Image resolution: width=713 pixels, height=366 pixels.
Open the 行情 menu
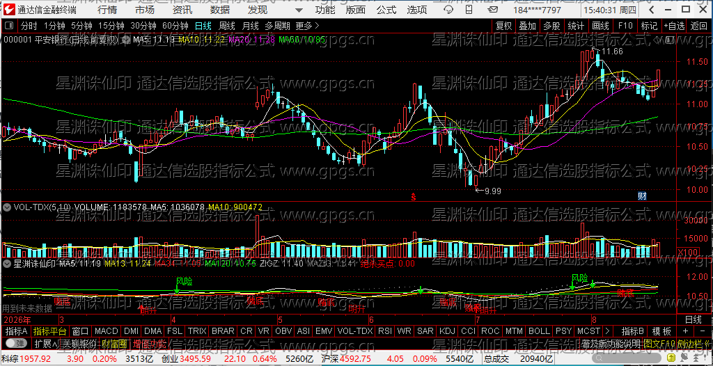pyautogui.click(x=107, y=10)
